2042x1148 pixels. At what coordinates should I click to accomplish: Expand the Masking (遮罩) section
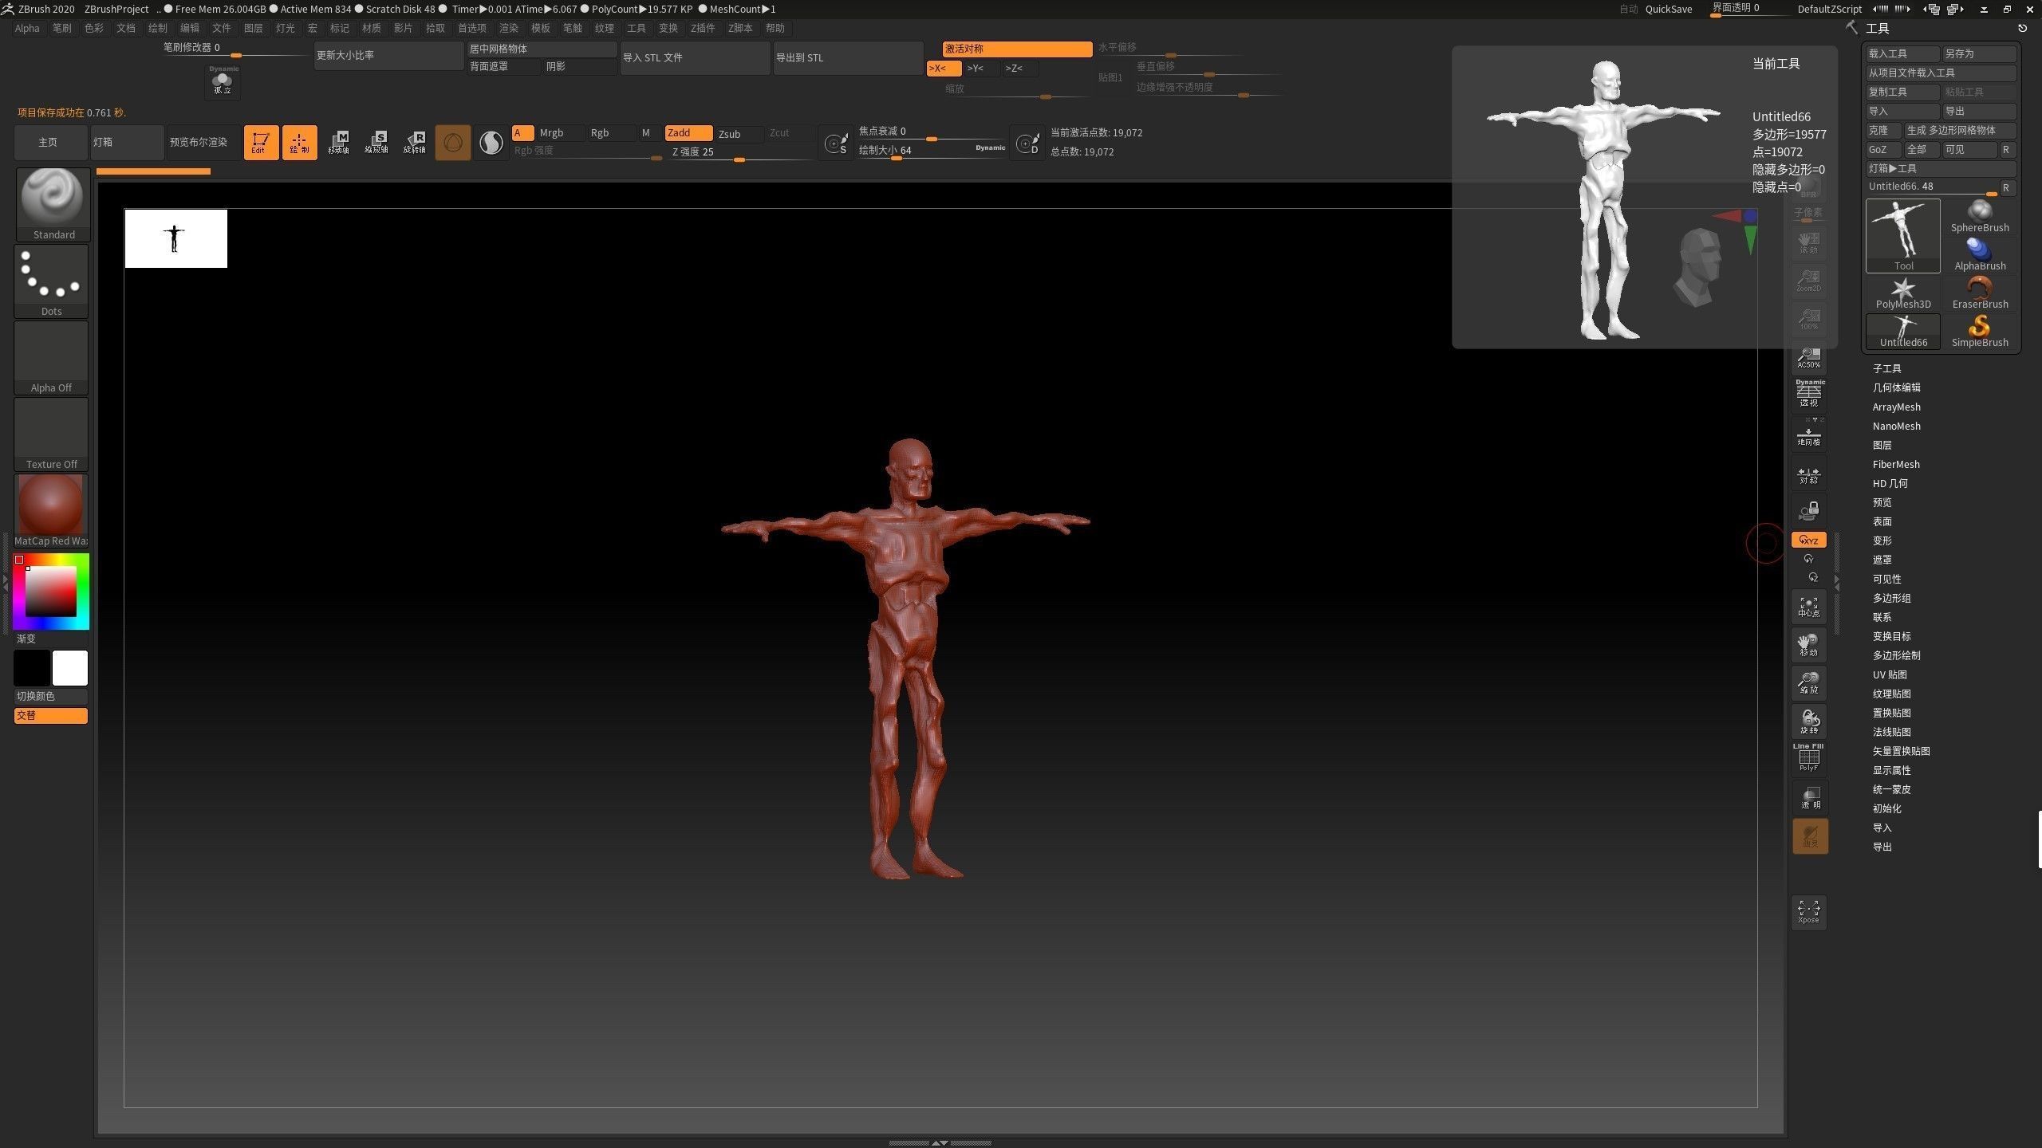(x=1882, y=560)
